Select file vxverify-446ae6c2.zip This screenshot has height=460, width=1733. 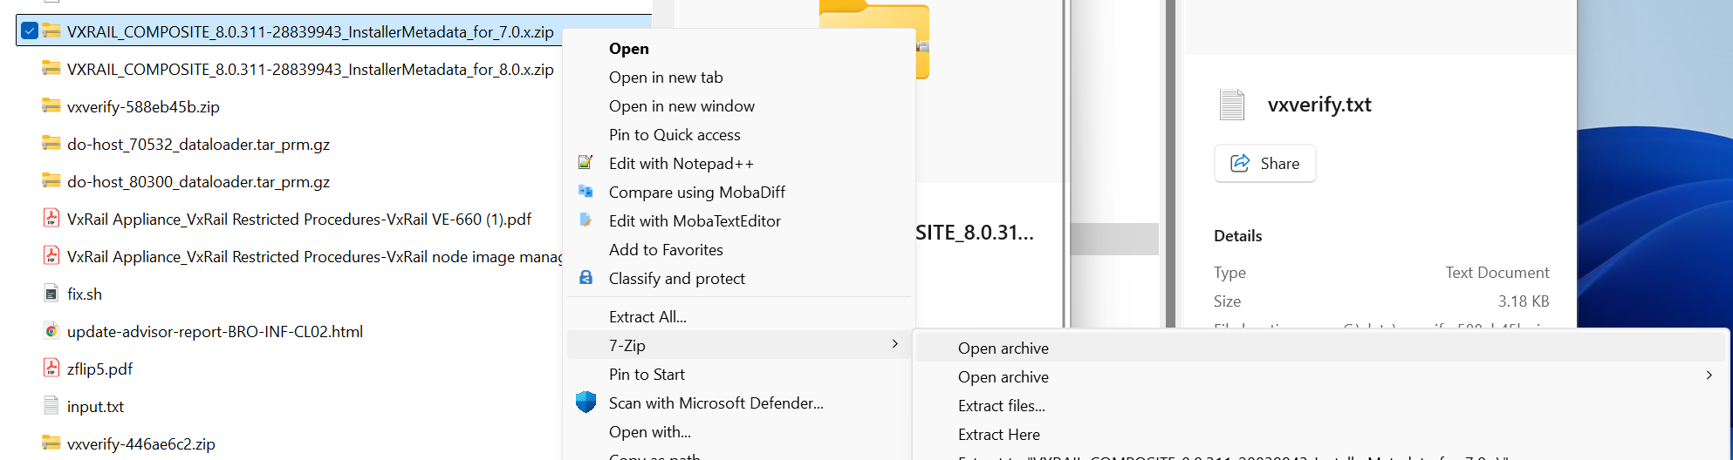point(140,443)
